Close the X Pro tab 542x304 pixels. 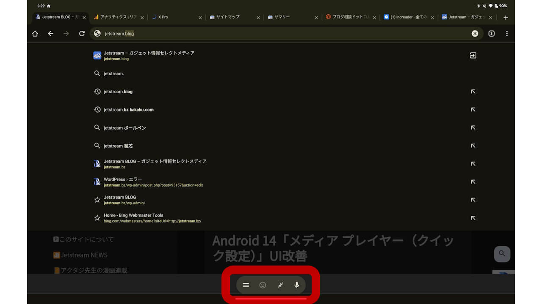(200, 18)
